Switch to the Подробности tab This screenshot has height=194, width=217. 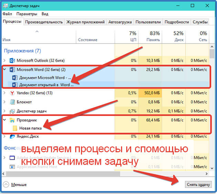[x=177, y=22]
